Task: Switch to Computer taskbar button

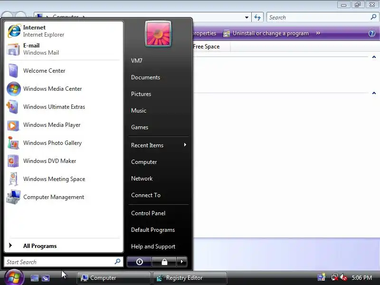Action: click(x=114, y=278)
